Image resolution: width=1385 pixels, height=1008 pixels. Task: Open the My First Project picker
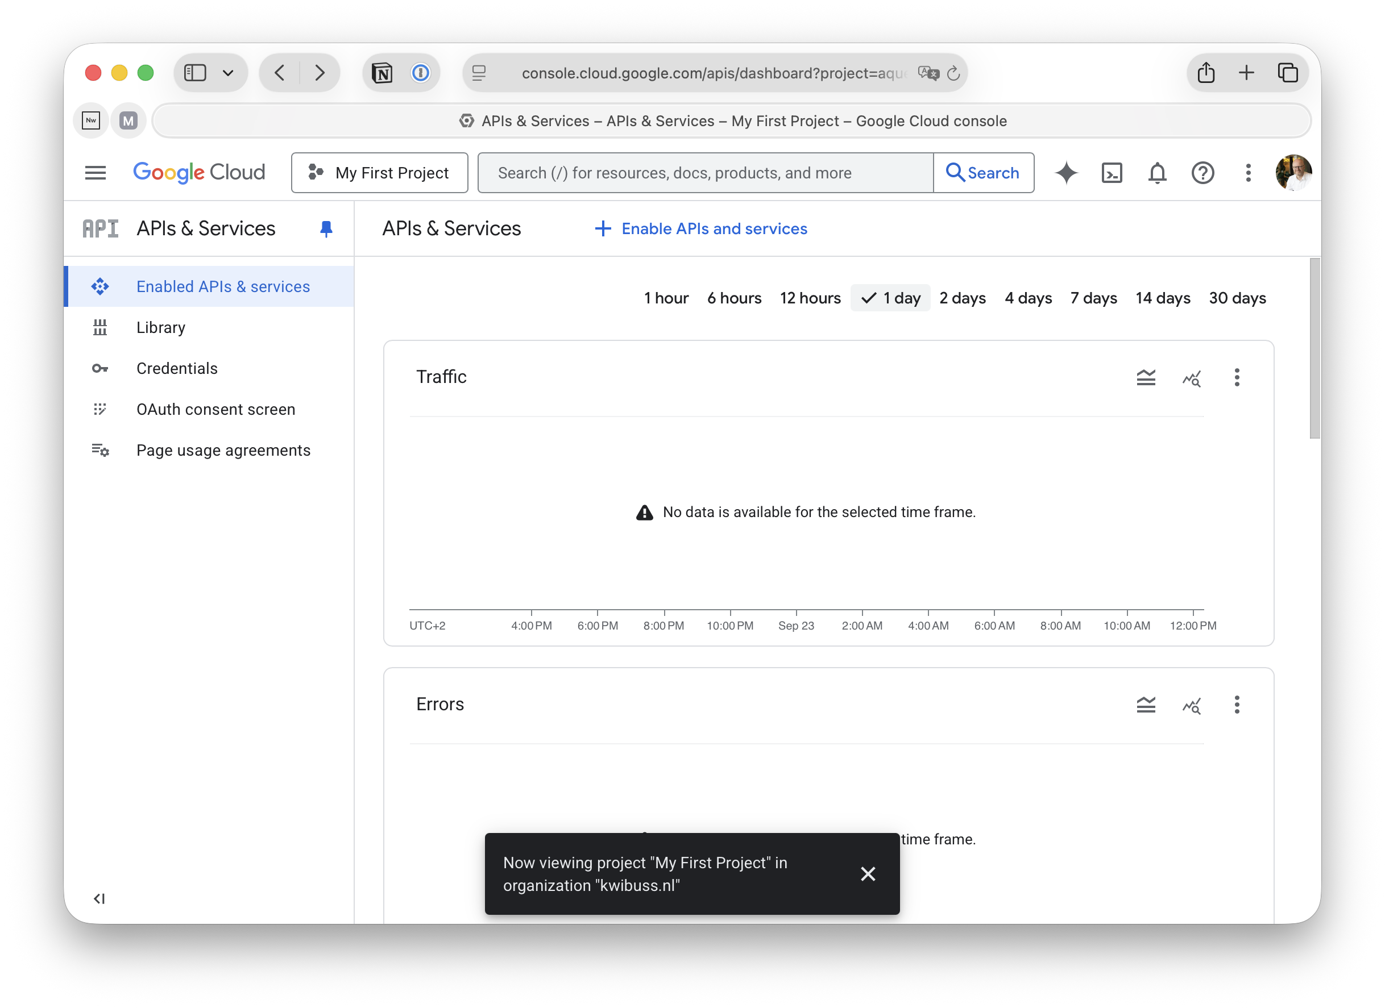click(379, 173)
